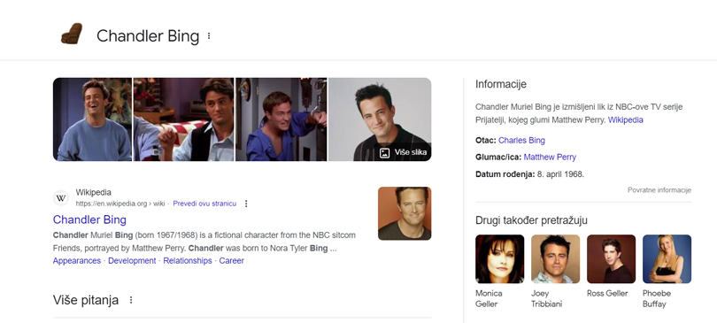Screen dimensions: 717x323
Task: Open three-dot menu beside Više pitanja
Action: pyautogui.click(x=131, y=300)
